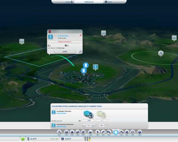Click the disabled plus for recycling trucks
Viewport: 178px width, 142px height.
106,125
